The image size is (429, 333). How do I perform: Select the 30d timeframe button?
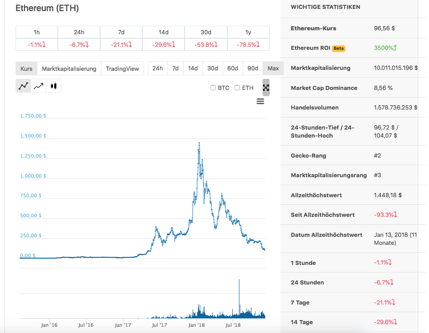[212, 68]
